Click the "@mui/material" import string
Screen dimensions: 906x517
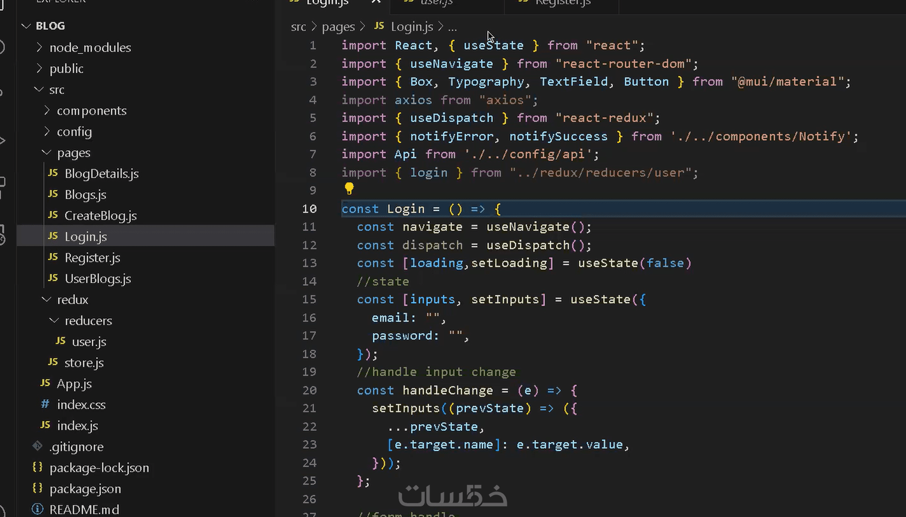[x=788, y=82]
